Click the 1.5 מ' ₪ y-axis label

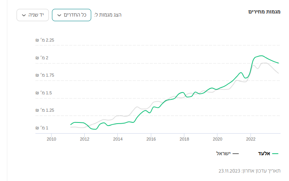(x=44, y=93)
